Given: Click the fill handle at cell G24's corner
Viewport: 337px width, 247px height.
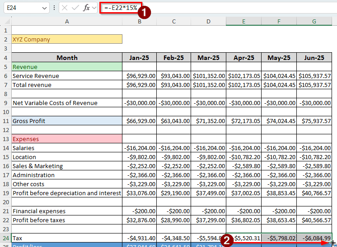Looking at the screenshot, I should 331,242.
